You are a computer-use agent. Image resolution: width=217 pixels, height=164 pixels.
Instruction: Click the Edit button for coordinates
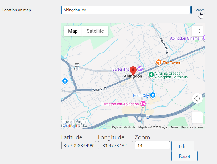[x=183, y=146]
